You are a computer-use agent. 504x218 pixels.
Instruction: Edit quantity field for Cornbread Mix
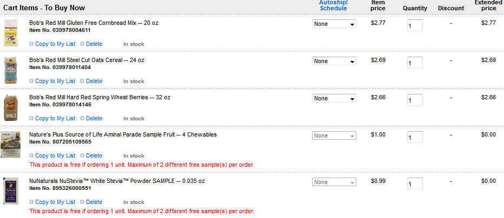pos(414,26)
